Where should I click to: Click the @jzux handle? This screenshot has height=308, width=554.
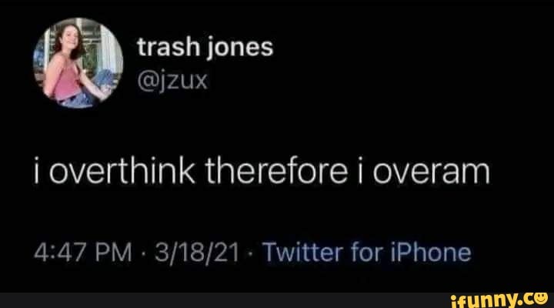point(172,82)
